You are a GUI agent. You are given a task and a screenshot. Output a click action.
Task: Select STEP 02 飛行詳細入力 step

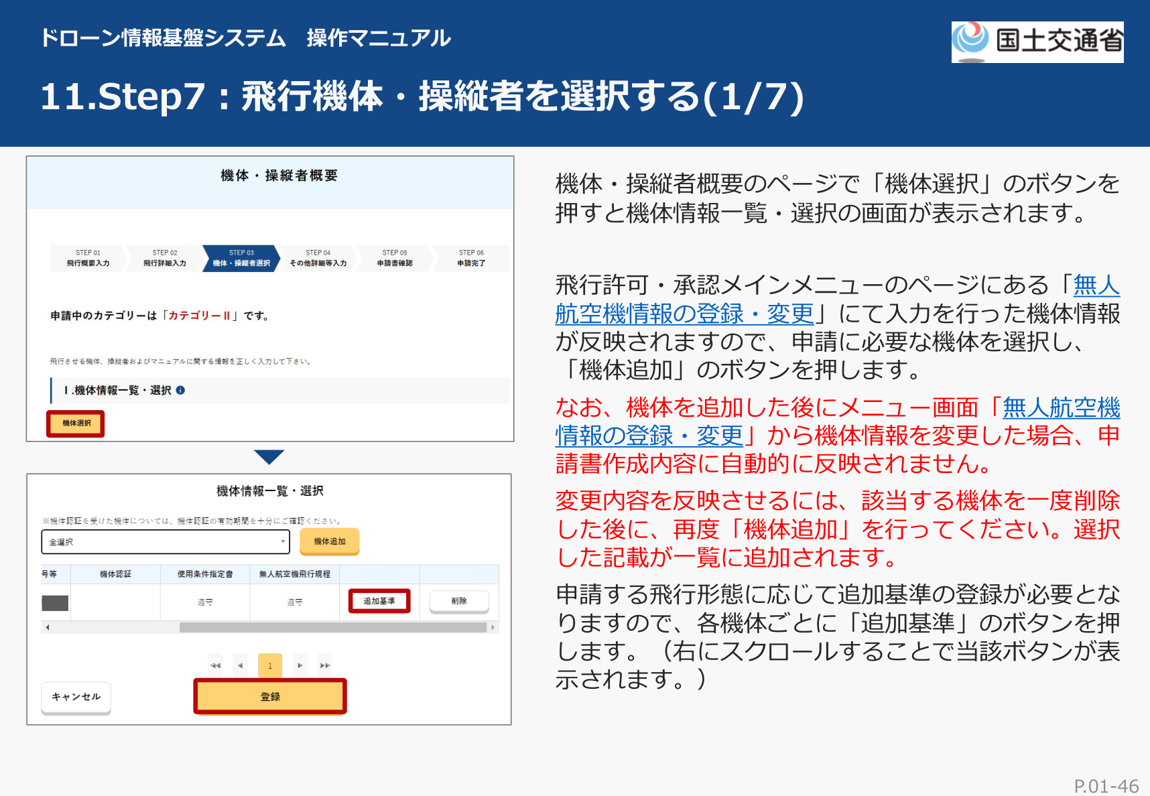[165, 258]
